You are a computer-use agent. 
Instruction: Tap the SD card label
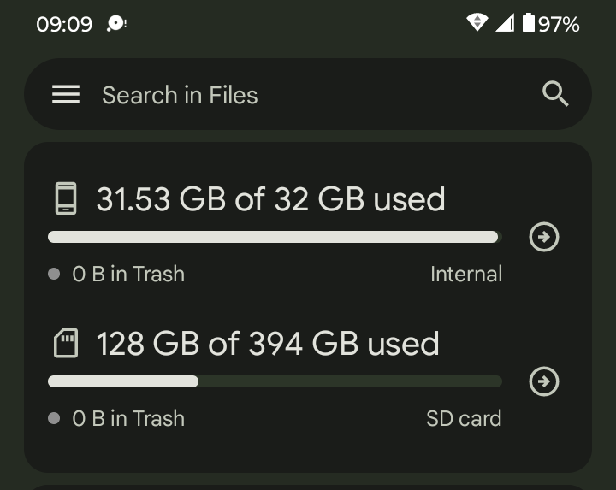click(464, 419)
